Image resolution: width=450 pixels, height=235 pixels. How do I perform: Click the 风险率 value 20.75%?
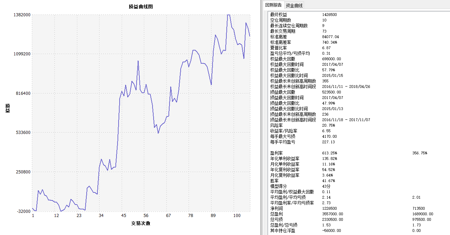328,125
